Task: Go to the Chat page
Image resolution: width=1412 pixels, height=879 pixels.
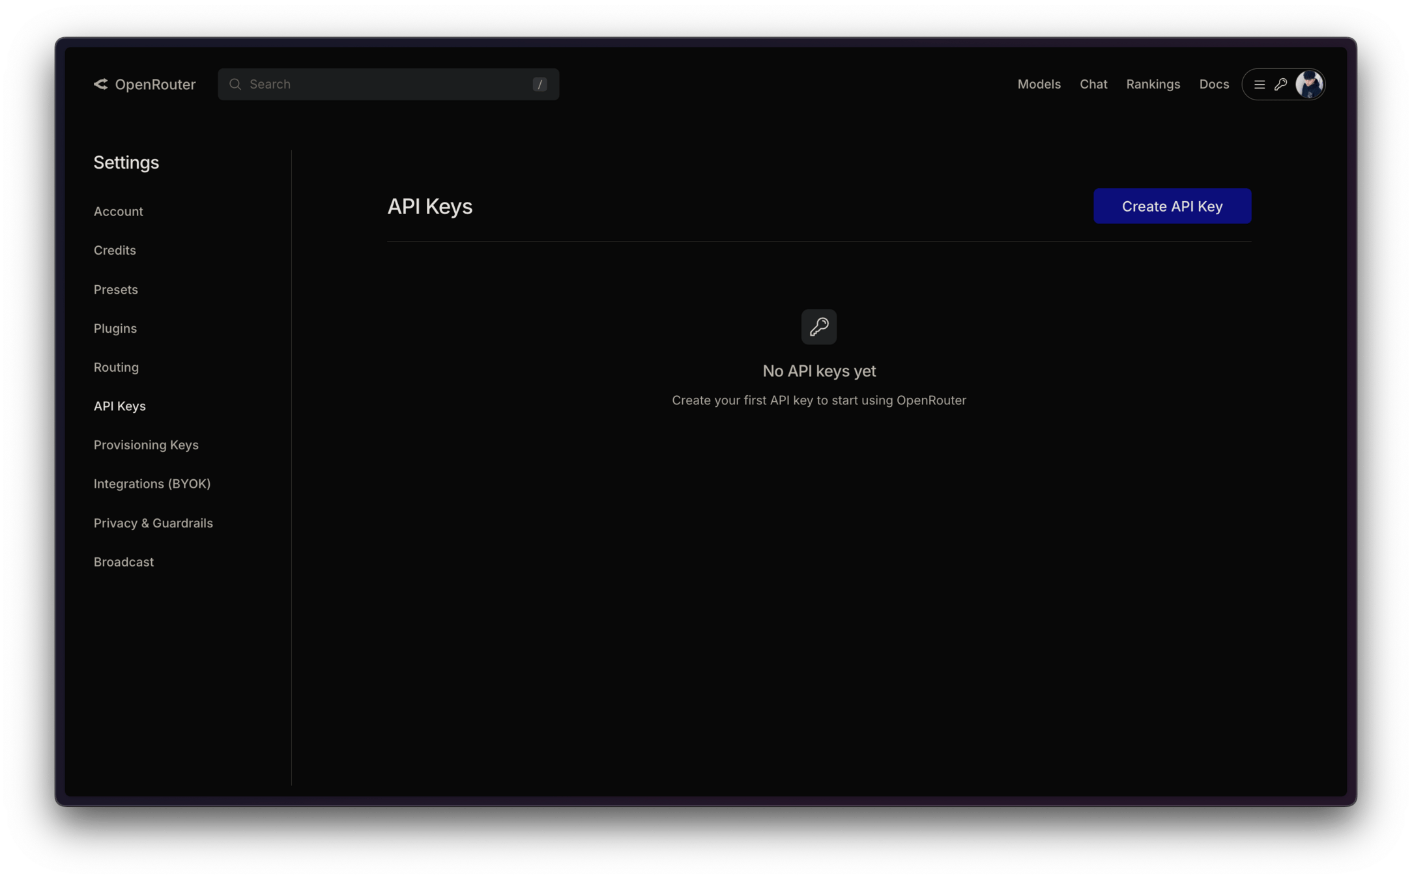Action: 1093,84
